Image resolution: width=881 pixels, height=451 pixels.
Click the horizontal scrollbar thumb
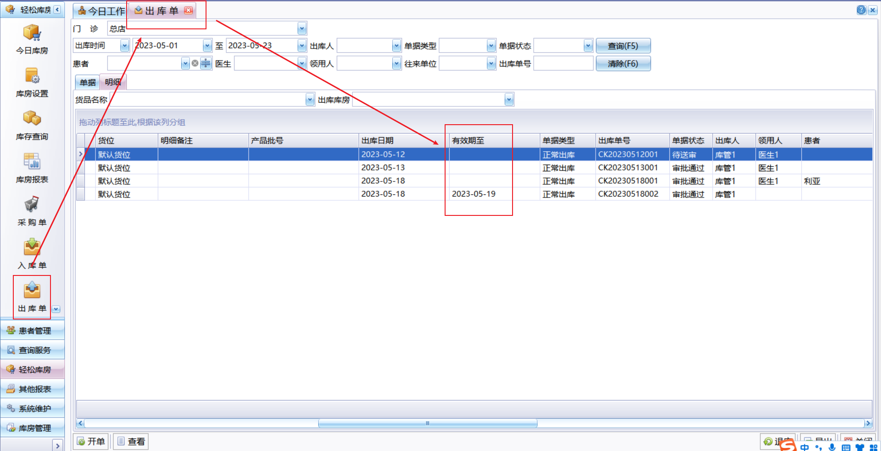point(428,423)
